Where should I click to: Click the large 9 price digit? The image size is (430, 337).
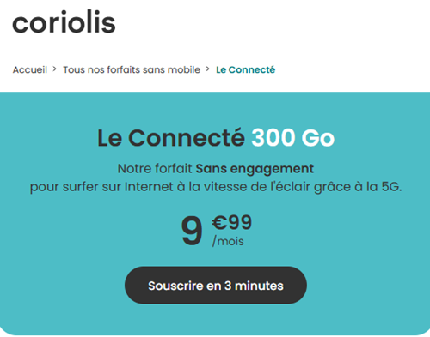[192, 231]
